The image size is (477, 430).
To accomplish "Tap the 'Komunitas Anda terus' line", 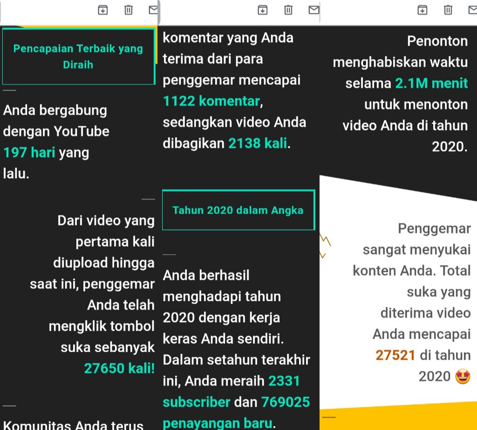I will (x=73, y=425).
